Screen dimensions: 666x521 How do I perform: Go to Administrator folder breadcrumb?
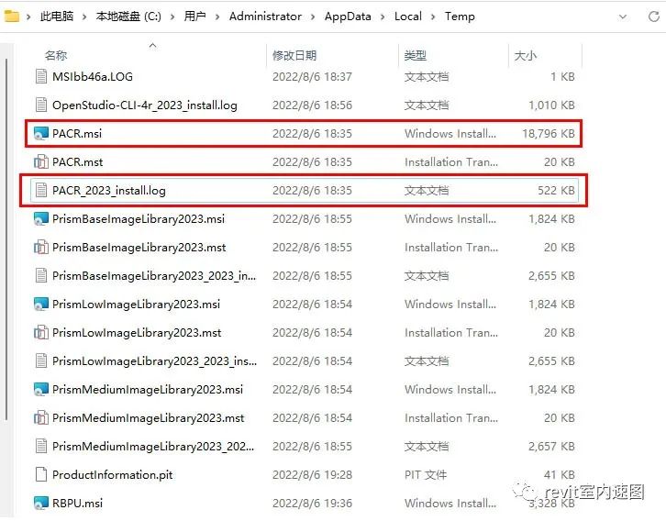[265, 17]
